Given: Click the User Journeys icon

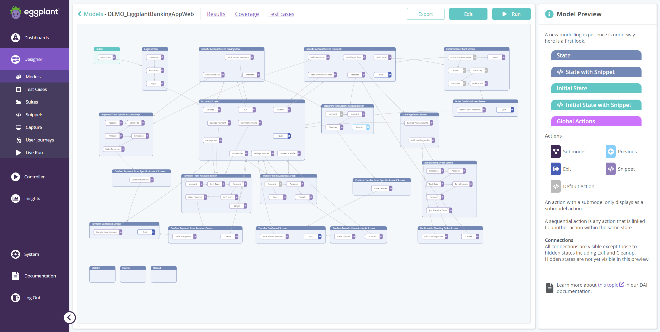Looking at the screenshot, I should (x=18, y=140).
